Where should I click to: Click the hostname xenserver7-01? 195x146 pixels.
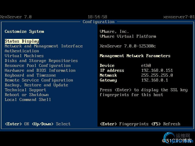coord(179,17)
